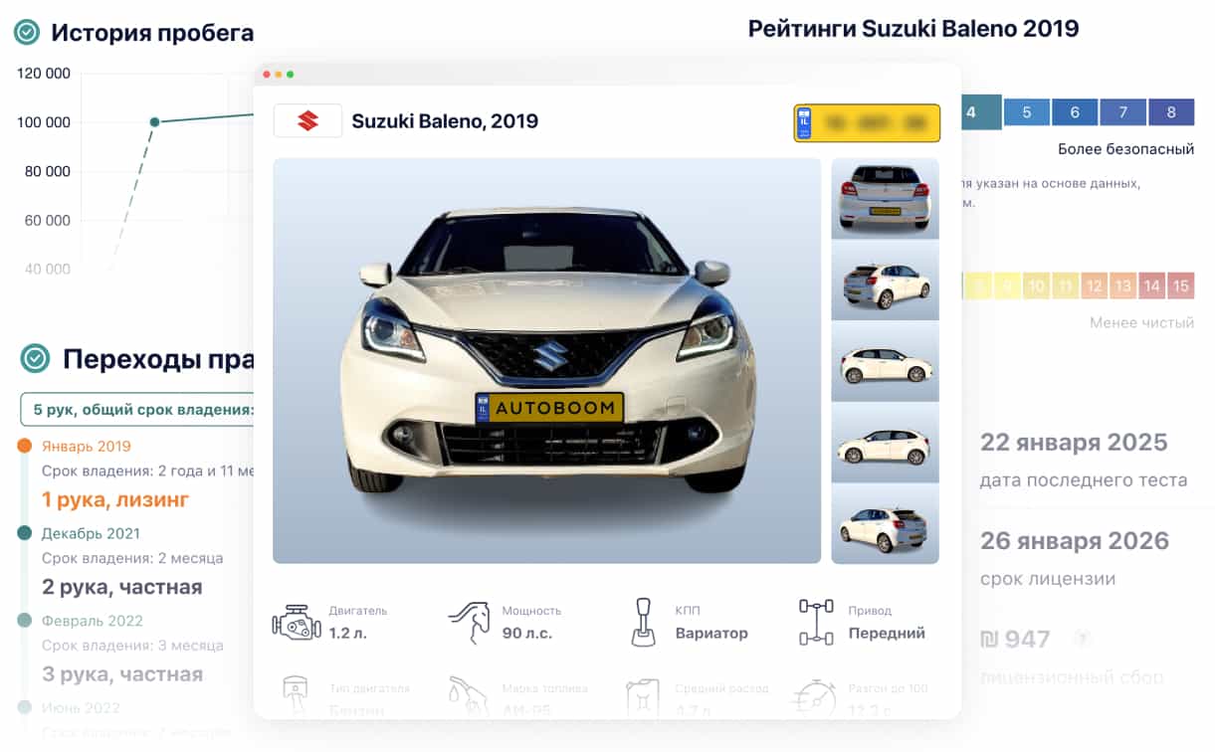Click the Suzuki logo badge

click(x=307, y=121)
